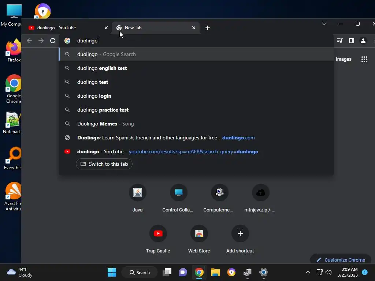Close the duolingo - YouTube tab
Screen dimensions: 375x281
pyautogui.click(x=106, y=28)
